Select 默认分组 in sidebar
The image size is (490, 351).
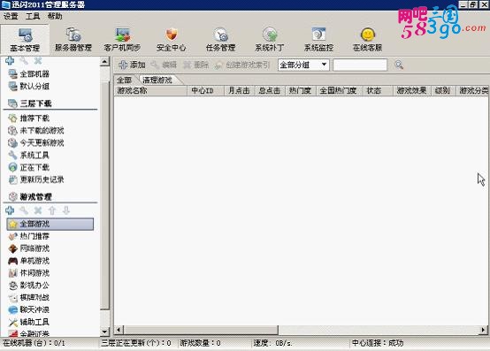click(x=29, y=86)
